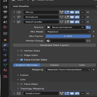Screen dimensions: 97x97
Task: Toggle Mirror modifier render camera visibility
Action: click(x=77, y=12)
